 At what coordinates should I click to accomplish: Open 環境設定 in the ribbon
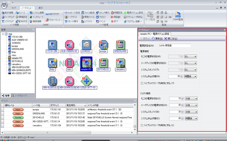coord(21,17)
